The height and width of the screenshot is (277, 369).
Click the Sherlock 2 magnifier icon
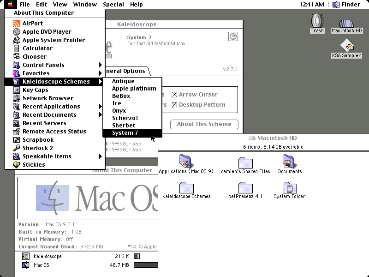click(x=16, y=148)
